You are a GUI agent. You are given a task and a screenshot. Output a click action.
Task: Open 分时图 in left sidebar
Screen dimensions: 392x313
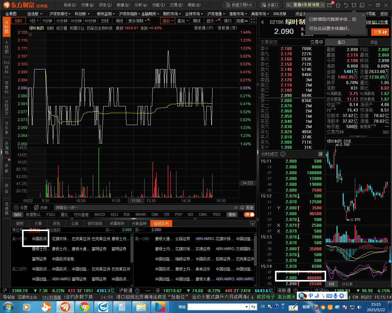point(7,27)
